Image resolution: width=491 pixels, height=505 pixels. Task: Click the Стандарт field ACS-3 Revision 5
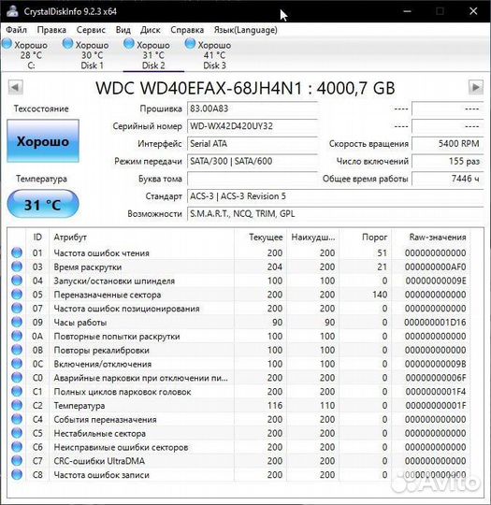(x=335, y=196)
